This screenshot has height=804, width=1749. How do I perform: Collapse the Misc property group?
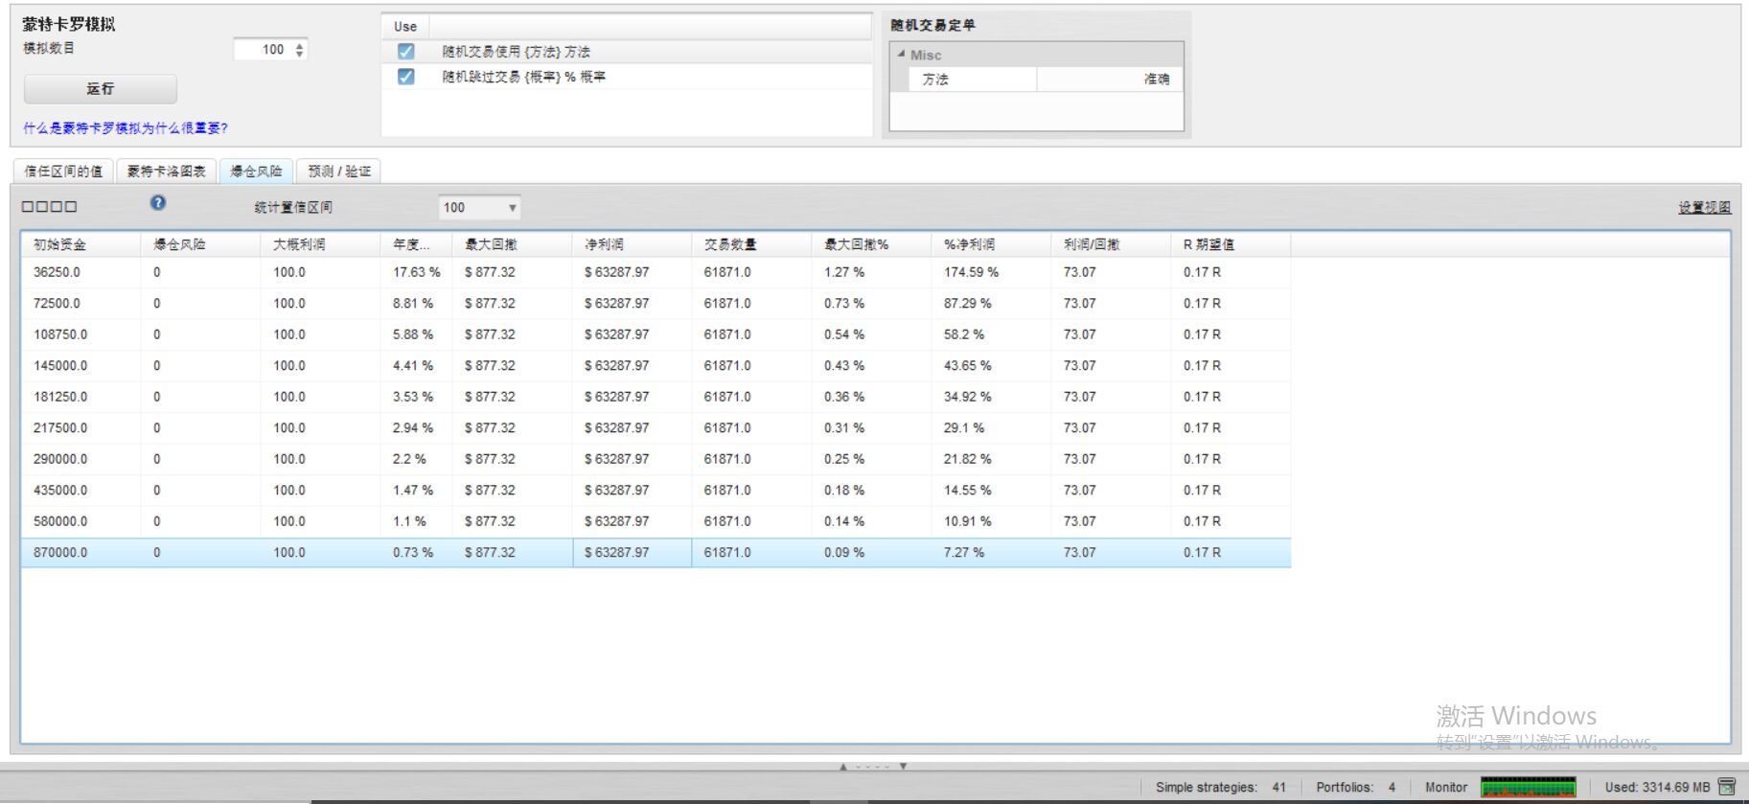click(x=901, y=55)
